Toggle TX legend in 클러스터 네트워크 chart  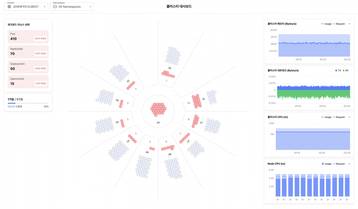pos(338,71)
